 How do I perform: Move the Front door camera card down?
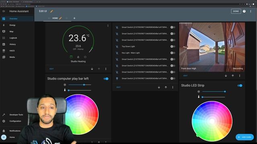[226, 76]
